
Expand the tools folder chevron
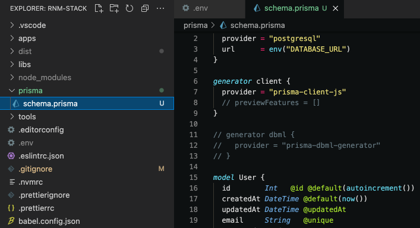click(12, 116)
